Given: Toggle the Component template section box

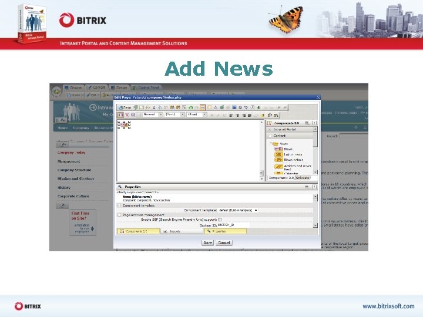Looking at the screenshot, I should click(119, 205).
